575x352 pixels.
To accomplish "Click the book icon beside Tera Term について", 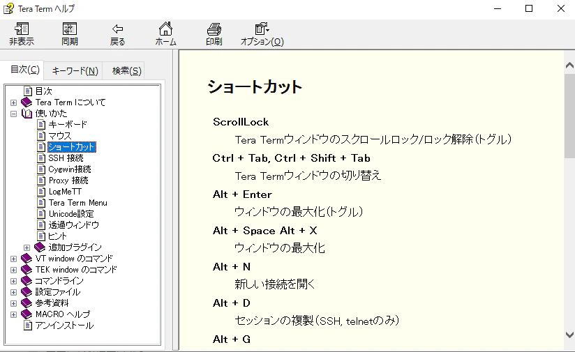I will [27, 102].
